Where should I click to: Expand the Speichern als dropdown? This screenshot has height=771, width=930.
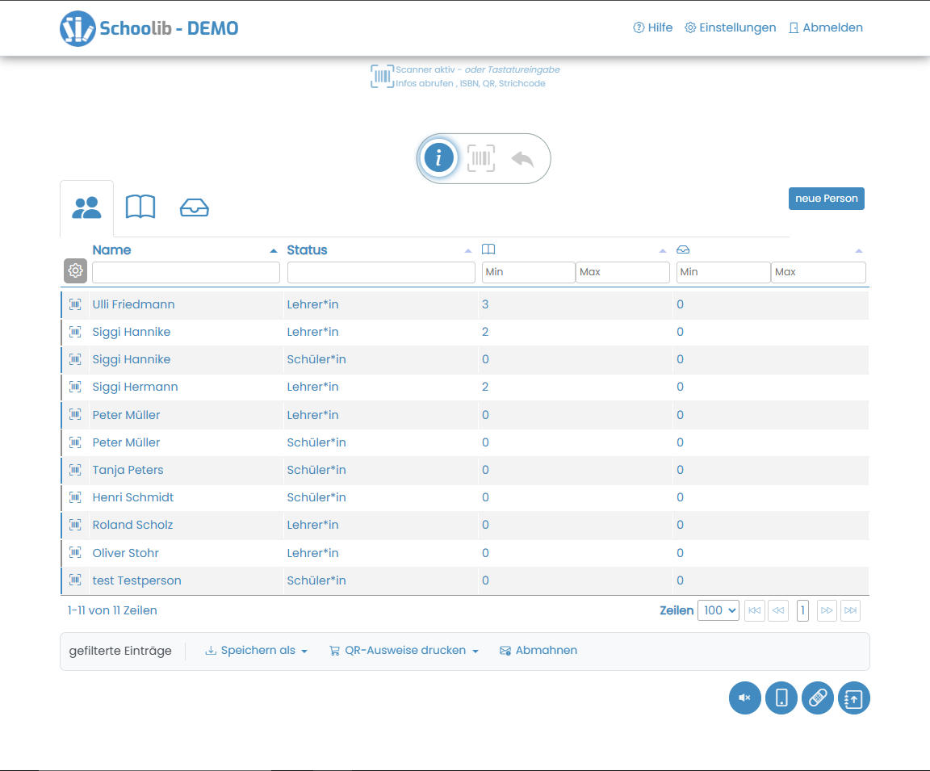[257, 651]
